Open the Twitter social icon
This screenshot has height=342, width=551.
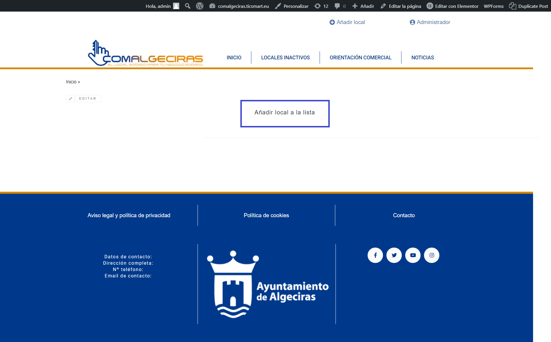(x=394, y=255)
